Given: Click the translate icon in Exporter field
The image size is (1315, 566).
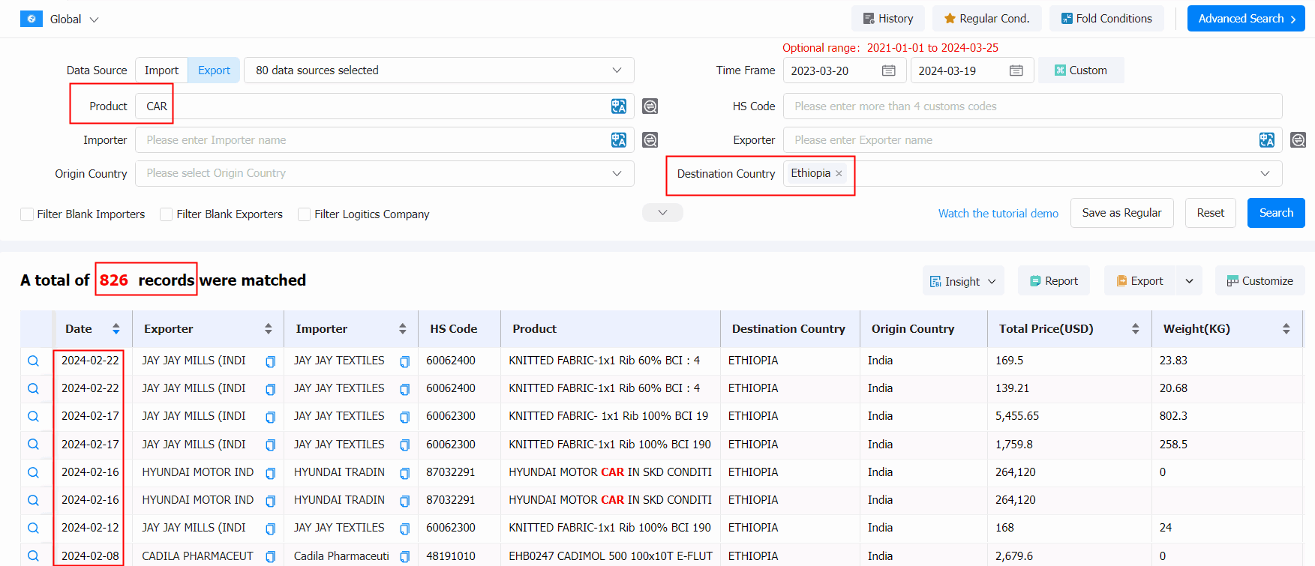Looking at the screenshot, I should (x=1266, y=140).
